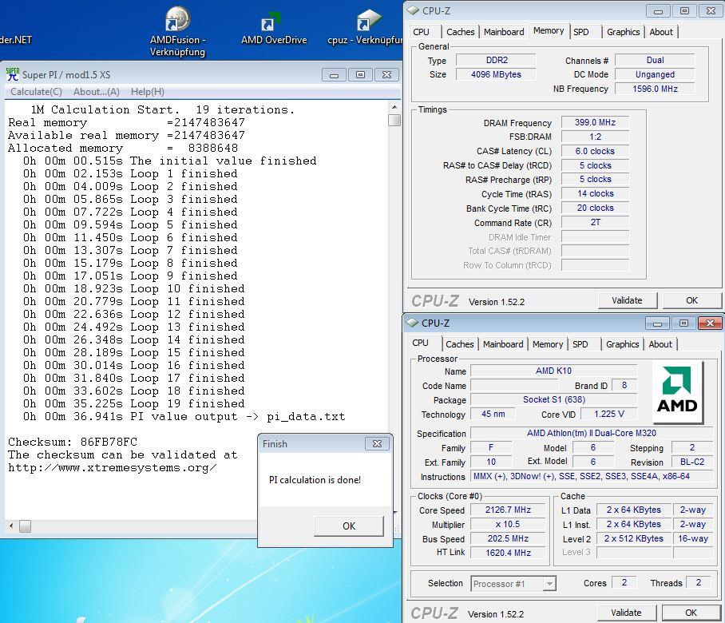Click the Specification AMD Athlon II Dual-Core M320
This screenshot has width=725, height=623.
pos(592,434)
